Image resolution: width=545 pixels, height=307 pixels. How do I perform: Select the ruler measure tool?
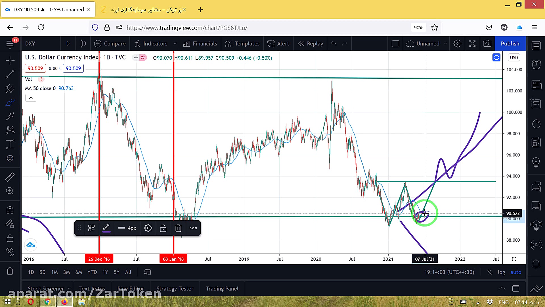[10, 177]
